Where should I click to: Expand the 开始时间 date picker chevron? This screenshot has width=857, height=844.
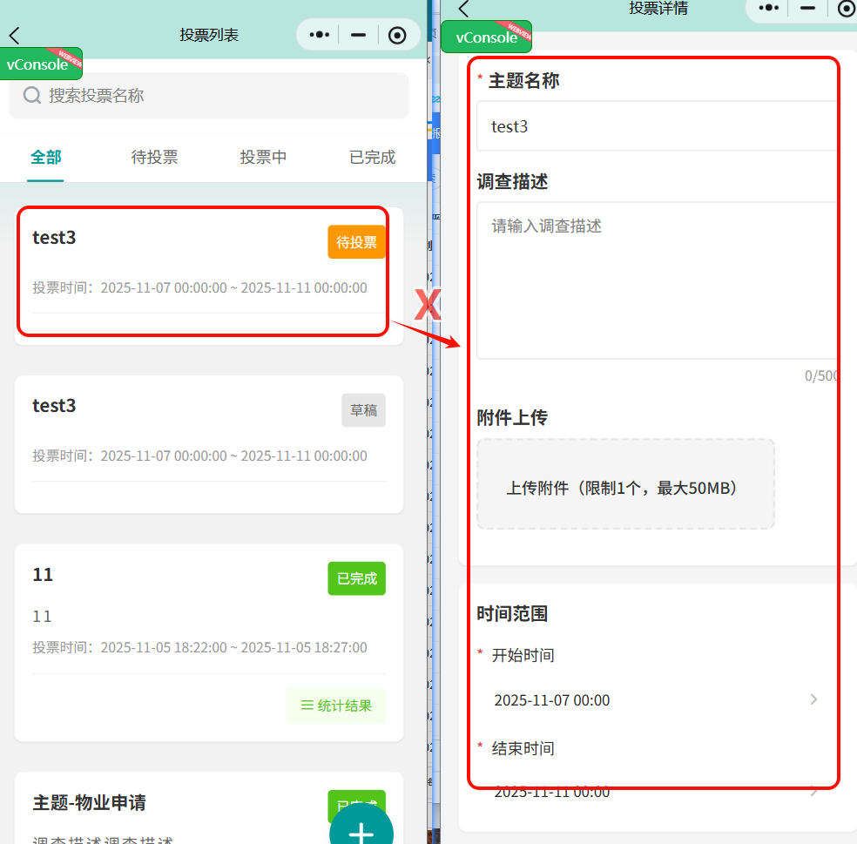tap(813, 699)
